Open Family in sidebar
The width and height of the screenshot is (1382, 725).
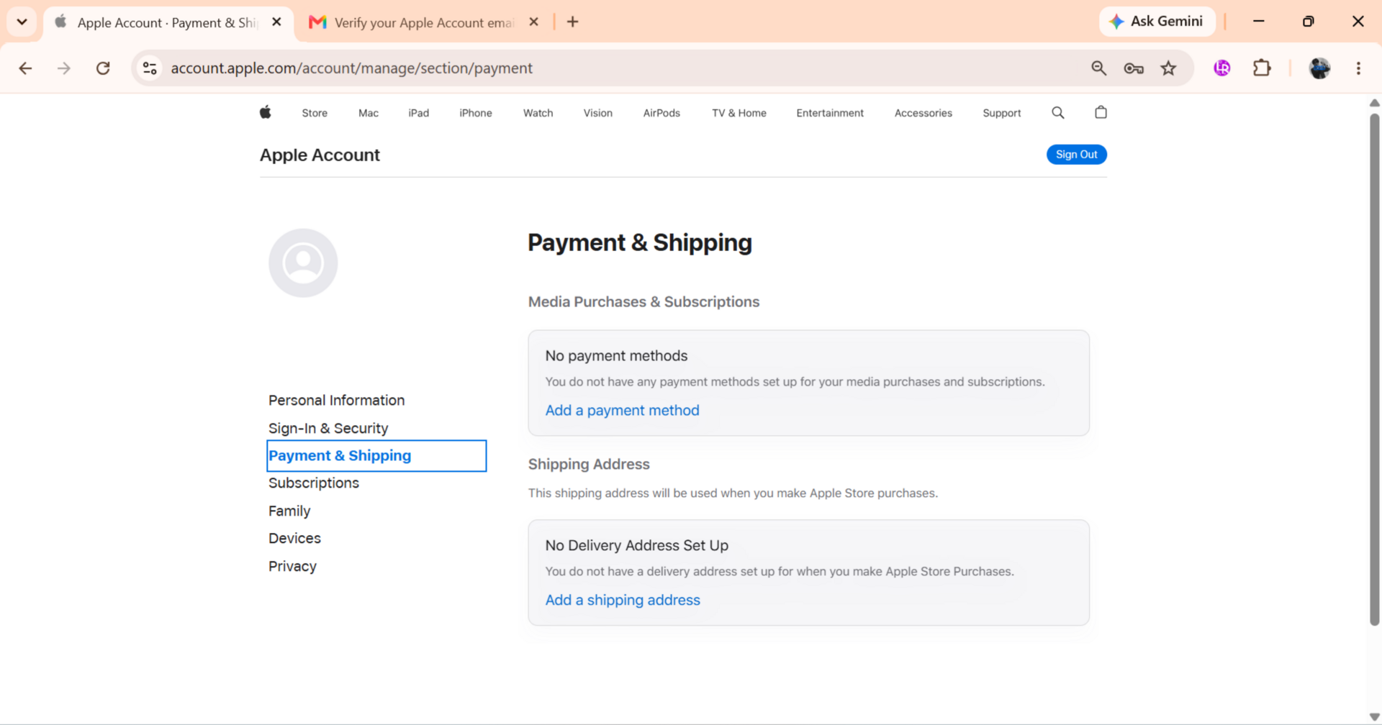pyautogui.click(x=289, y=511)
